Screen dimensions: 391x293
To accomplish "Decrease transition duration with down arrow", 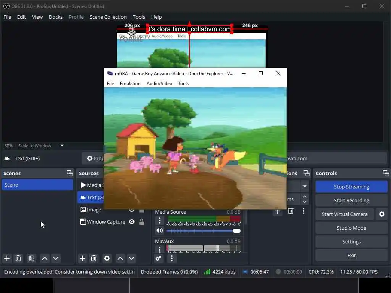I will tap(305, 202).
